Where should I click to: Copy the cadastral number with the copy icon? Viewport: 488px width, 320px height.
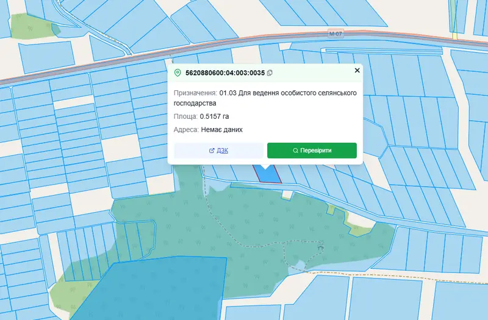coord(270,73)
